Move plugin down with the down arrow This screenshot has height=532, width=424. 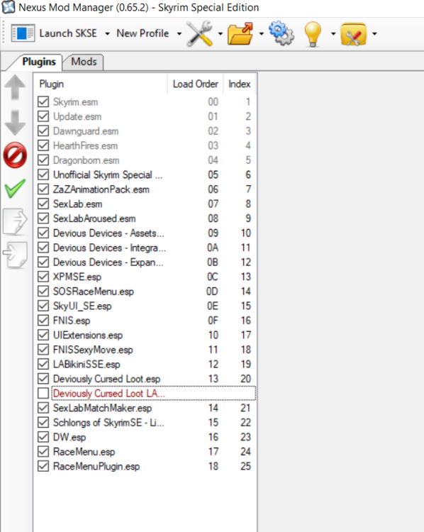(x=15, y=123)
